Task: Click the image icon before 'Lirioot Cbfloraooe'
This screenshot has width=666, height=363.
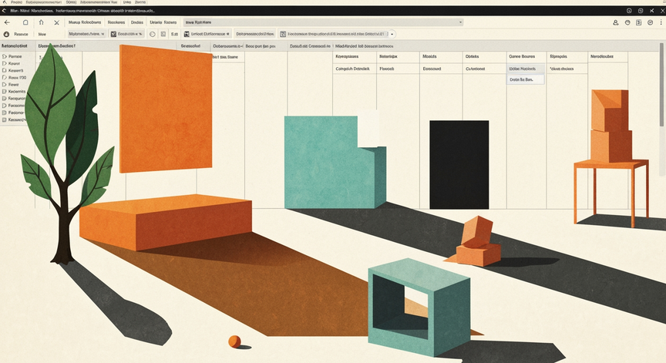Action: 187,34
